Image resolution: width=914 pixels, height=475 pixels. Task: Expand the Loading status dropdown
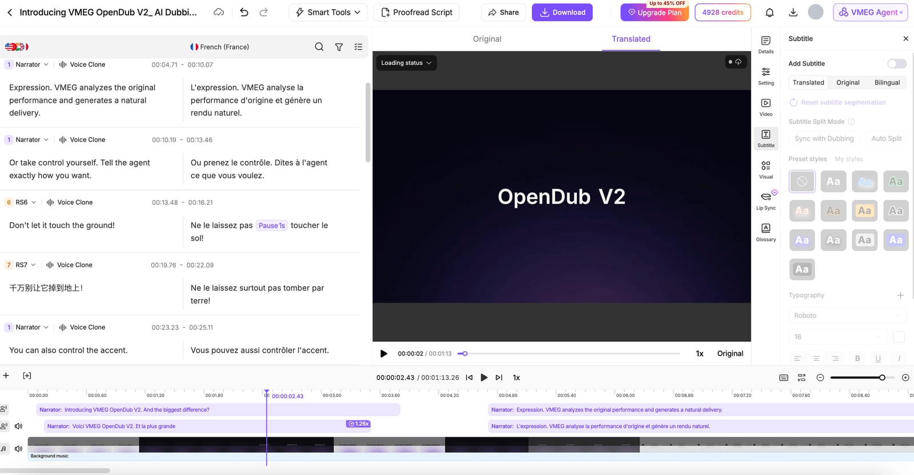pos(406,63)
